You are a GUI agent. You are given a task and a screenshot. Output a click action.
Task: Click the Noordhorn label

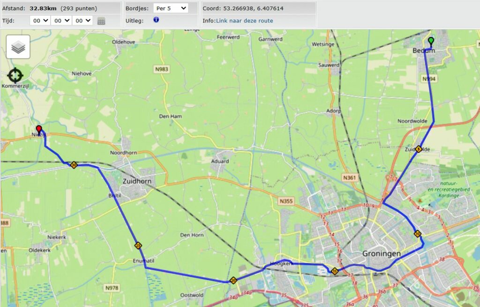[x=123, y=153]
